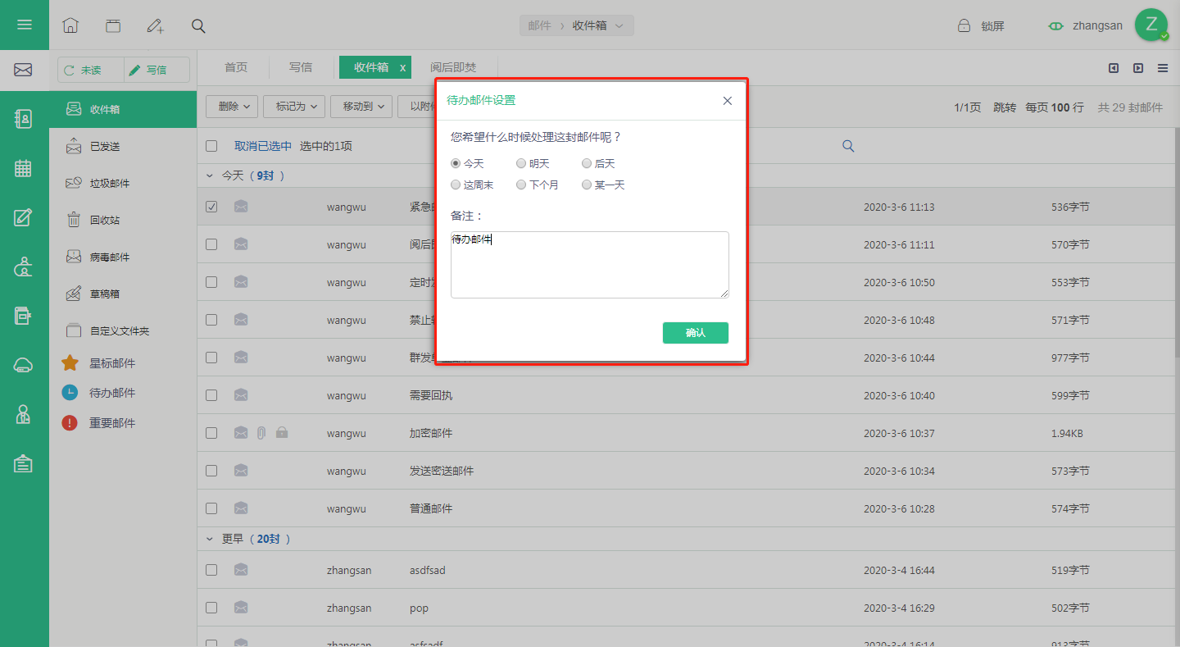Collapse the 更早 (20封) group

(x=210, y=539)
